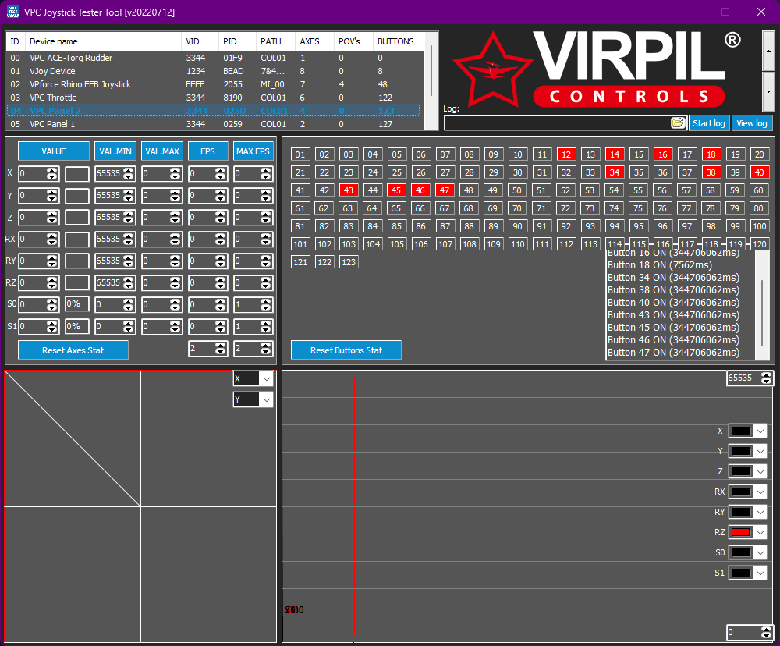The width and height of the screenshot is (780, 646).
Task: Open the RZ axis graph color dropdown
Action: tap(760, 532)
